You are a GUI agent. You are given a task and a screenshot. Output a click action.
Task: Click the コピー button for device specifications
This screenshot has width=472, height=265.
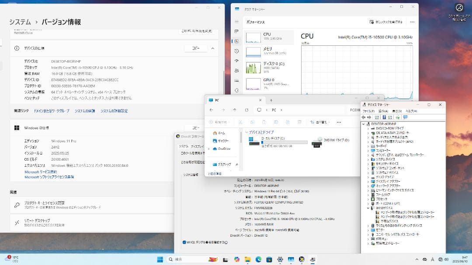(x=195, y=48)
